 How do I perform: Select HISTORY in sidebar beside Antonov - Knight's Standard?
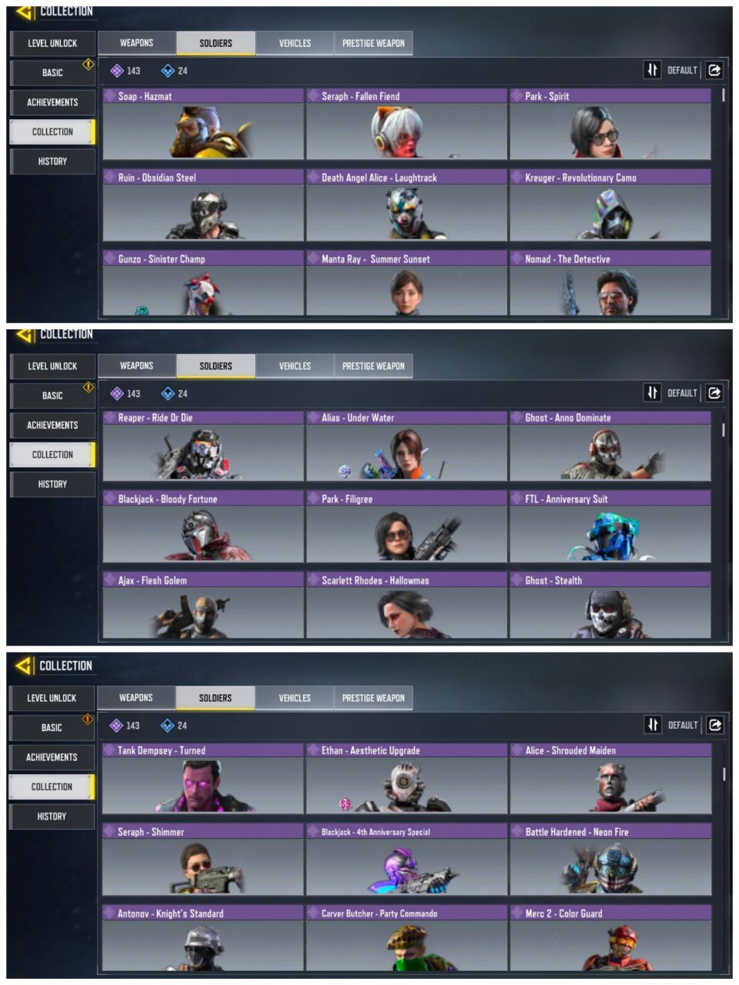(x=52, y=816)
